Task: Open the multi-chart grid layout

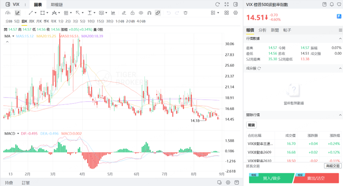Action: (x=227, y=13)
